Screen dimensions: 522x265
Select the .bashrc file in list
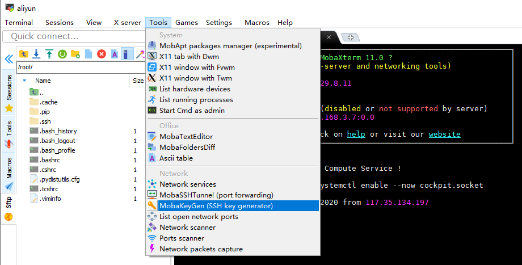pyautogui.click(x=50, y=161)
